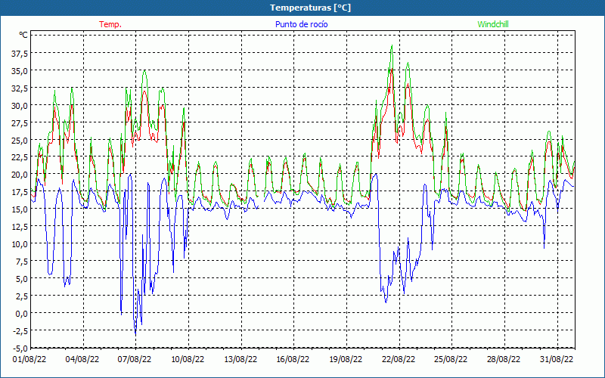Click the 31/08/22 date label
605x378 pixels.
tap(557, 360)
